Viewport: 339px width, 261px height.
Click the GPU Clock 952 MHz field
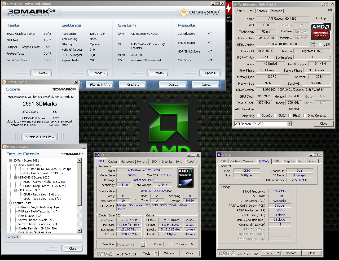coord(264,96)
